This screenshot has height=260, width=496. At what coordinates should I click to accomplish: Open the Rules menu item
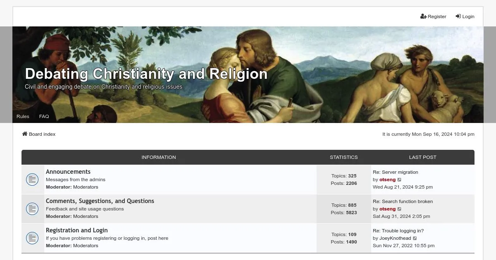[x=23, y=116]
